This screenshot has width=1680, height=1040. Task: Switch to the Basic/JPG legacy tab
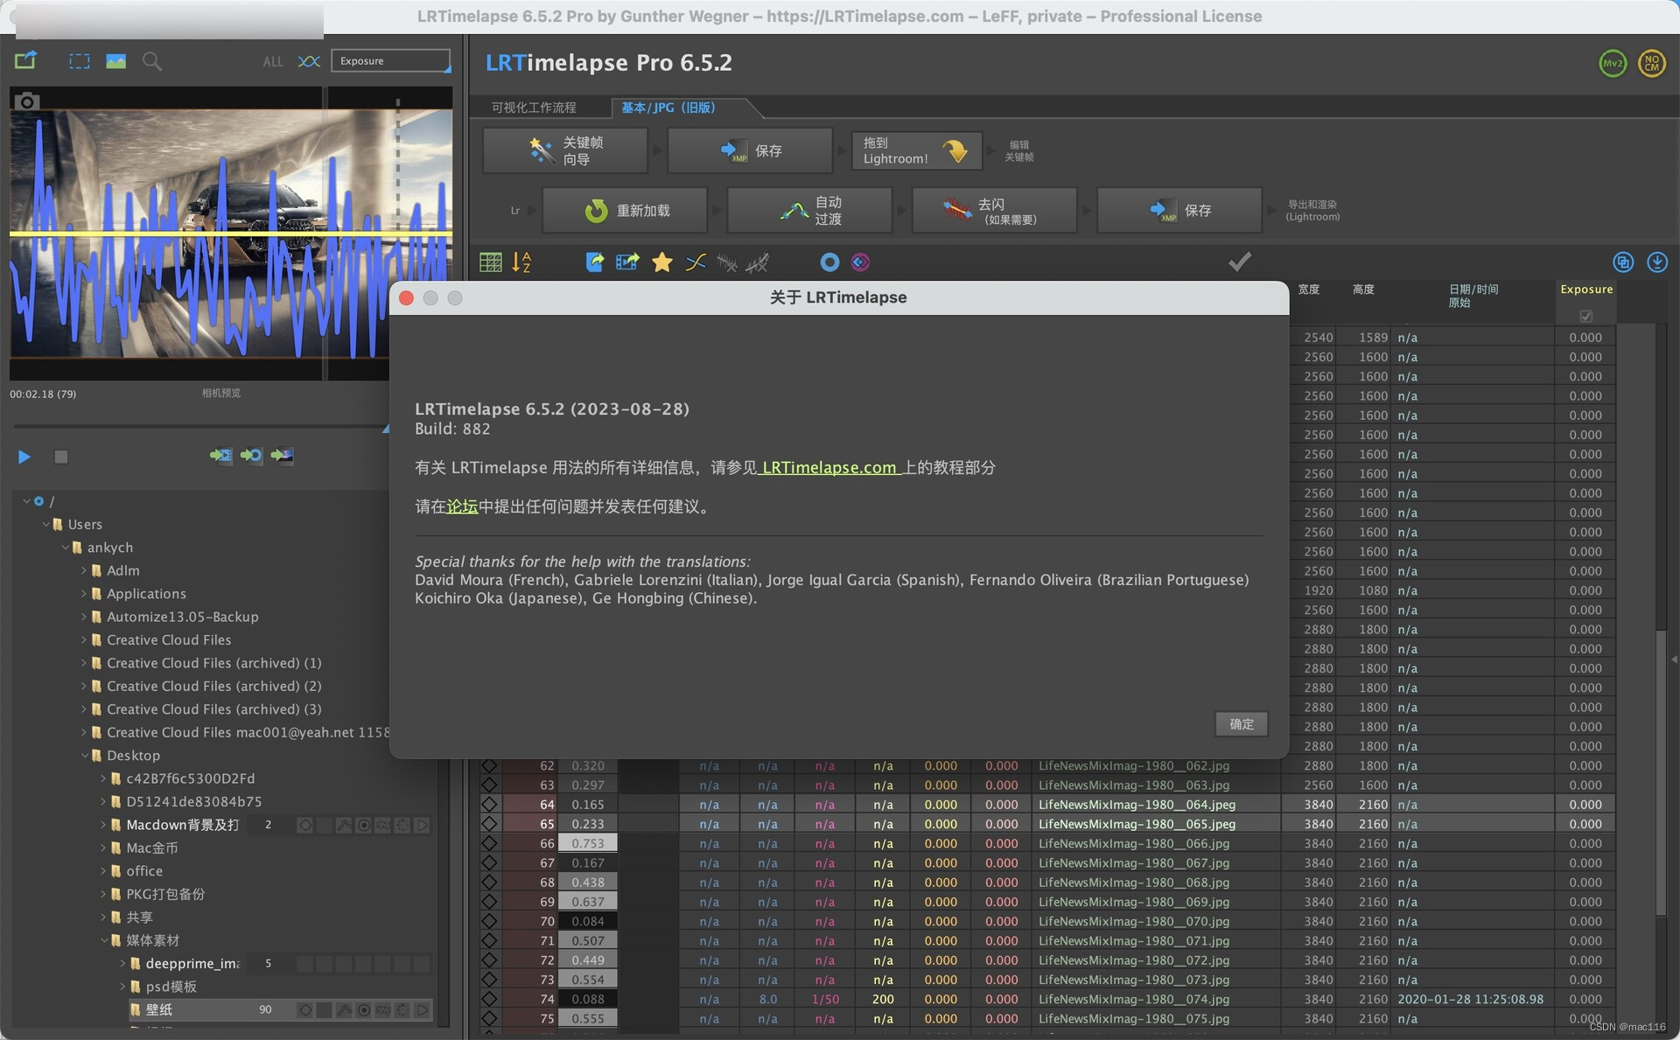point(668,108)
